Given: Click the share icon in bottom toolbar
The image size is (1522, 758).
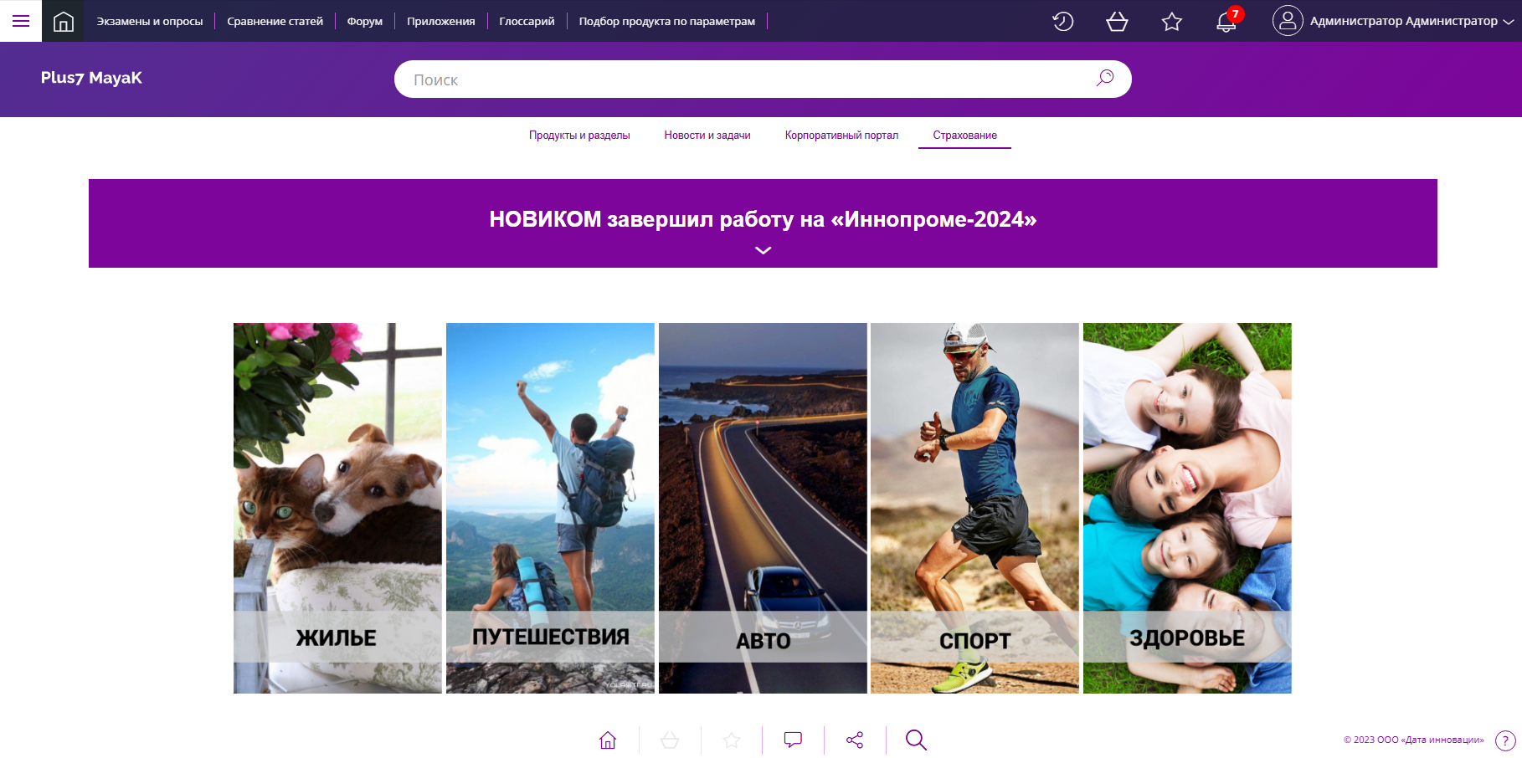Looking at the screenshot, I should (x=855, y=740).
